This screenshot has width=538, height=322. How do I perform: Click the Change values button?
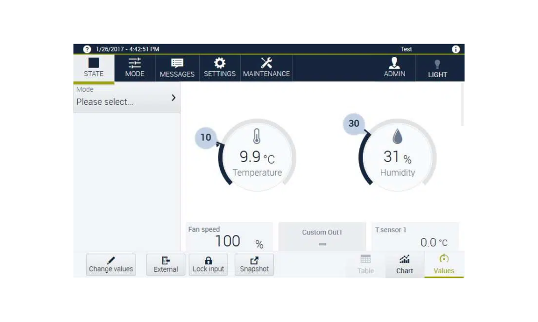coord(111,264)
